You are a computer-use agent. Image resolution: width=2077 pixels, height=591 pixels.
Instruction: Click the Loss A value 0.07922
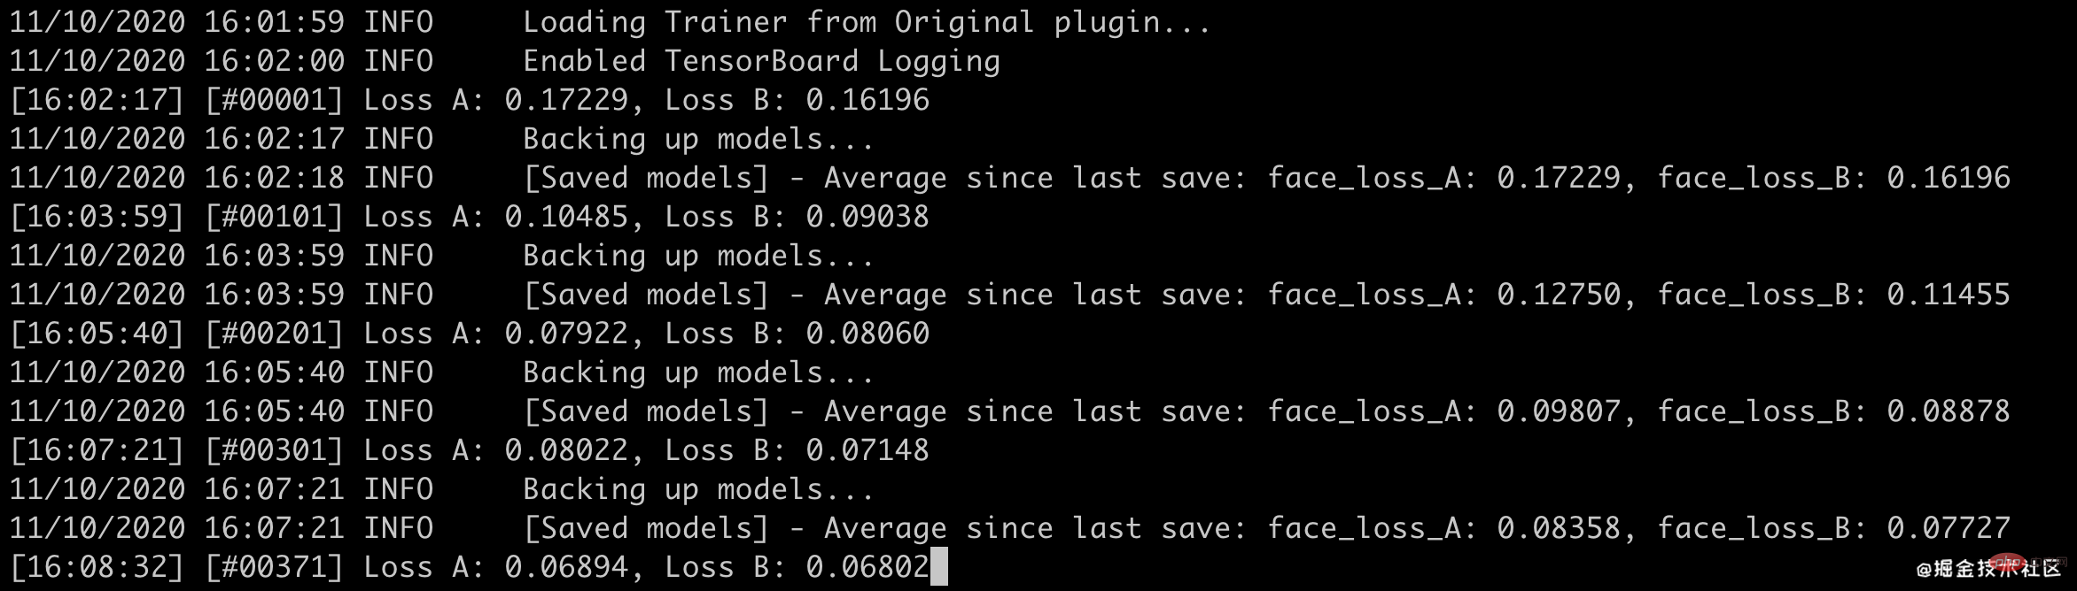coord(566,334)
